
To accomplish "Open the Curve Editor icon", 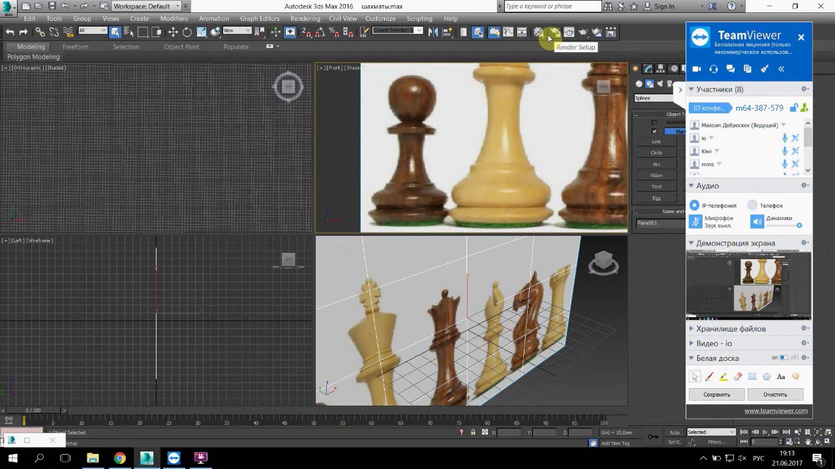I will point(508,32).
